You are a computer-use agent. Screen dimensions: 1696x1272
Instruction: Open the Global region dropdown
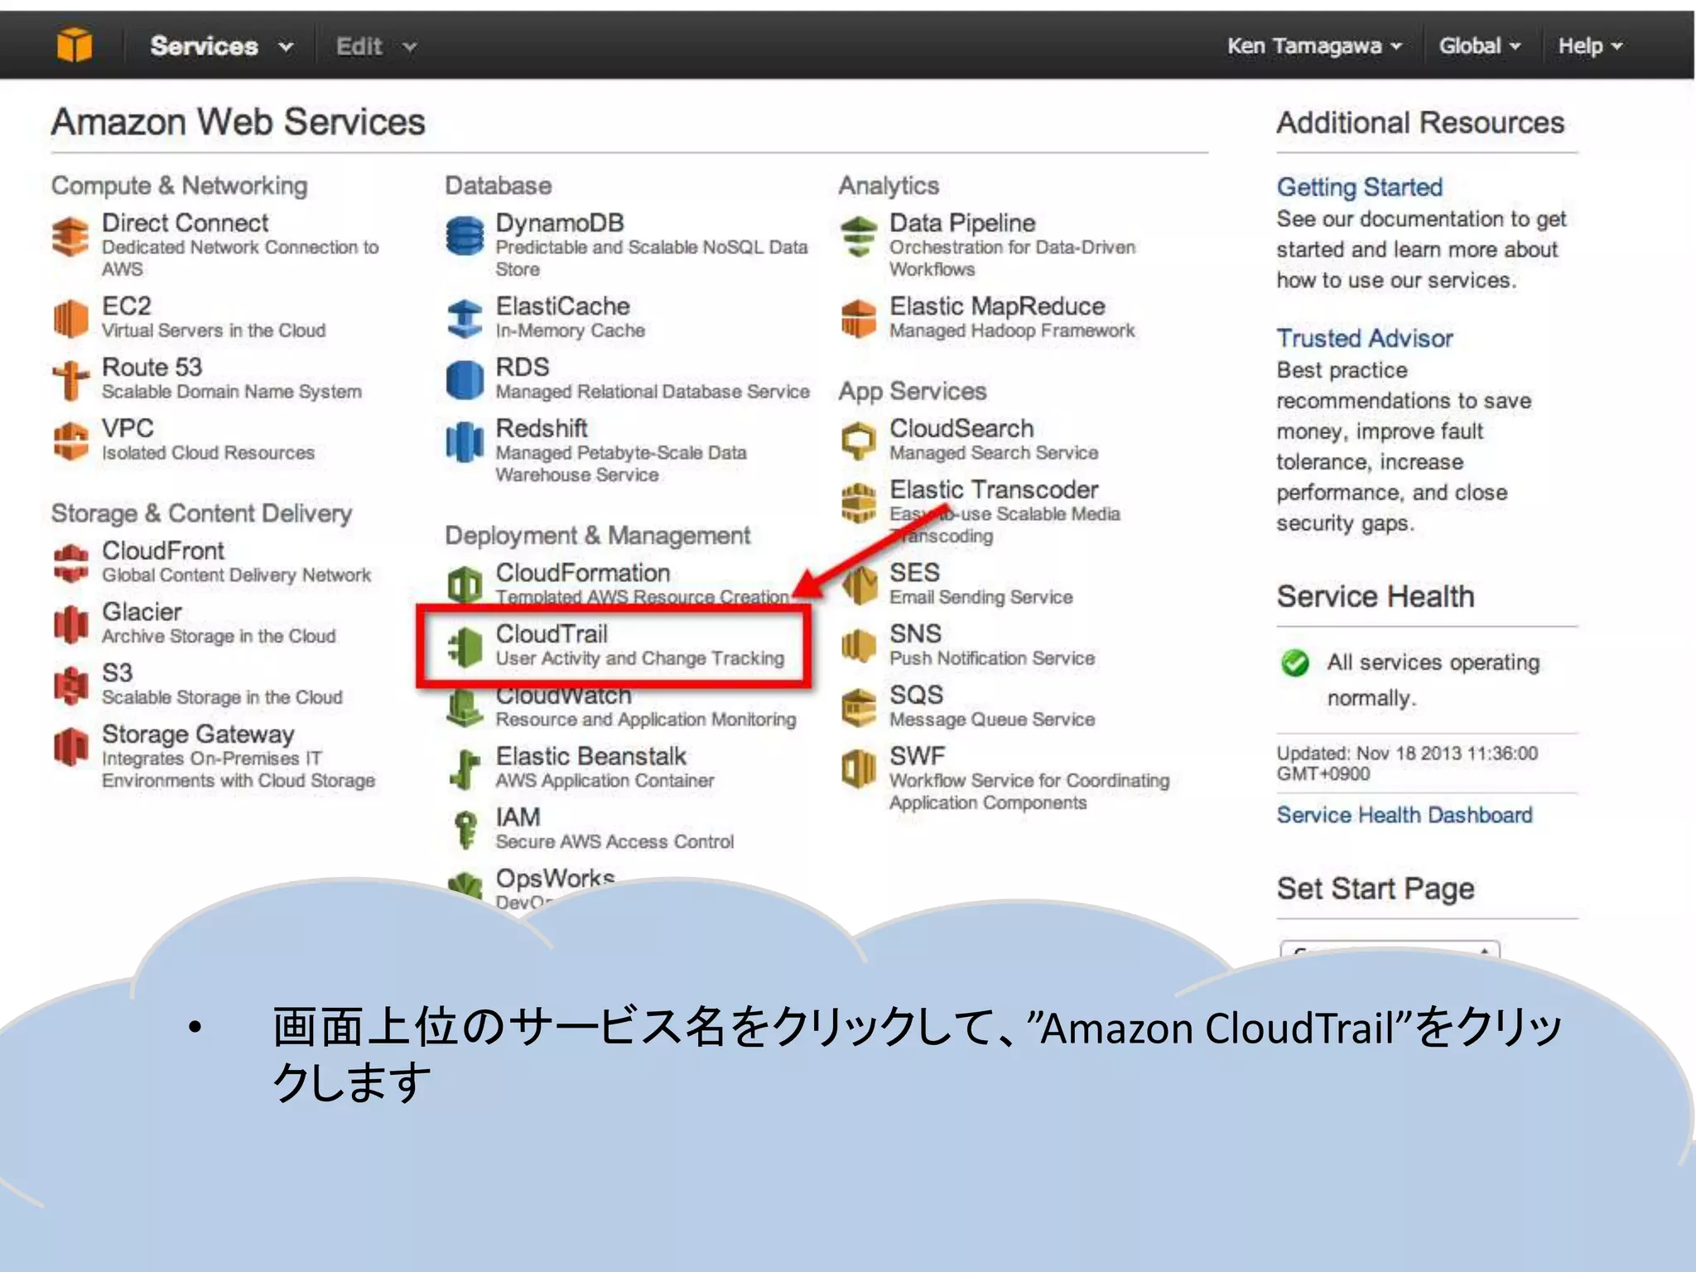click(x=1479, y=46)
